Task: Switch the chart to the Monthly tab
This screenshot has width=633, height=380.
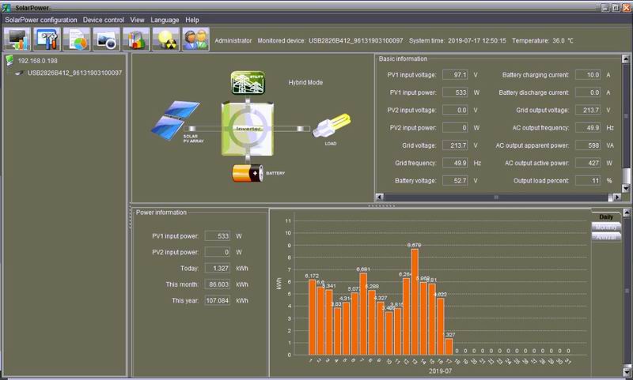Action: coord(606,228)
